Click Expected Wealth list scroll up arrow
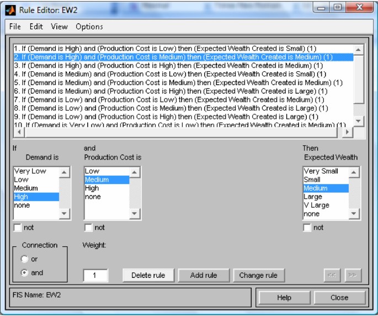This screenshot has height=316, width=378. [x=354, y=172]
